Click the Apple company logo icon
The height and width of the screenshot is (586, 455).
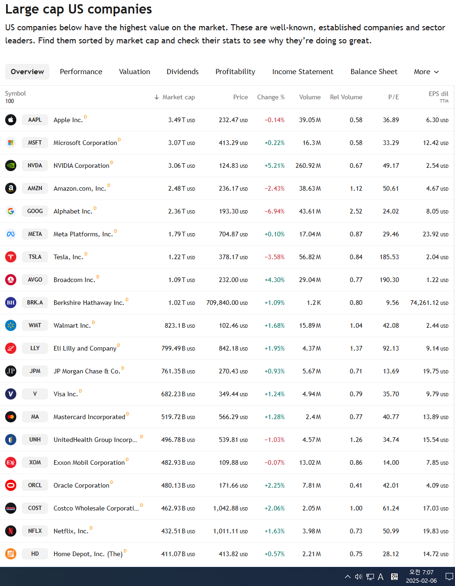pyautogui.click(x=11, y=120)
